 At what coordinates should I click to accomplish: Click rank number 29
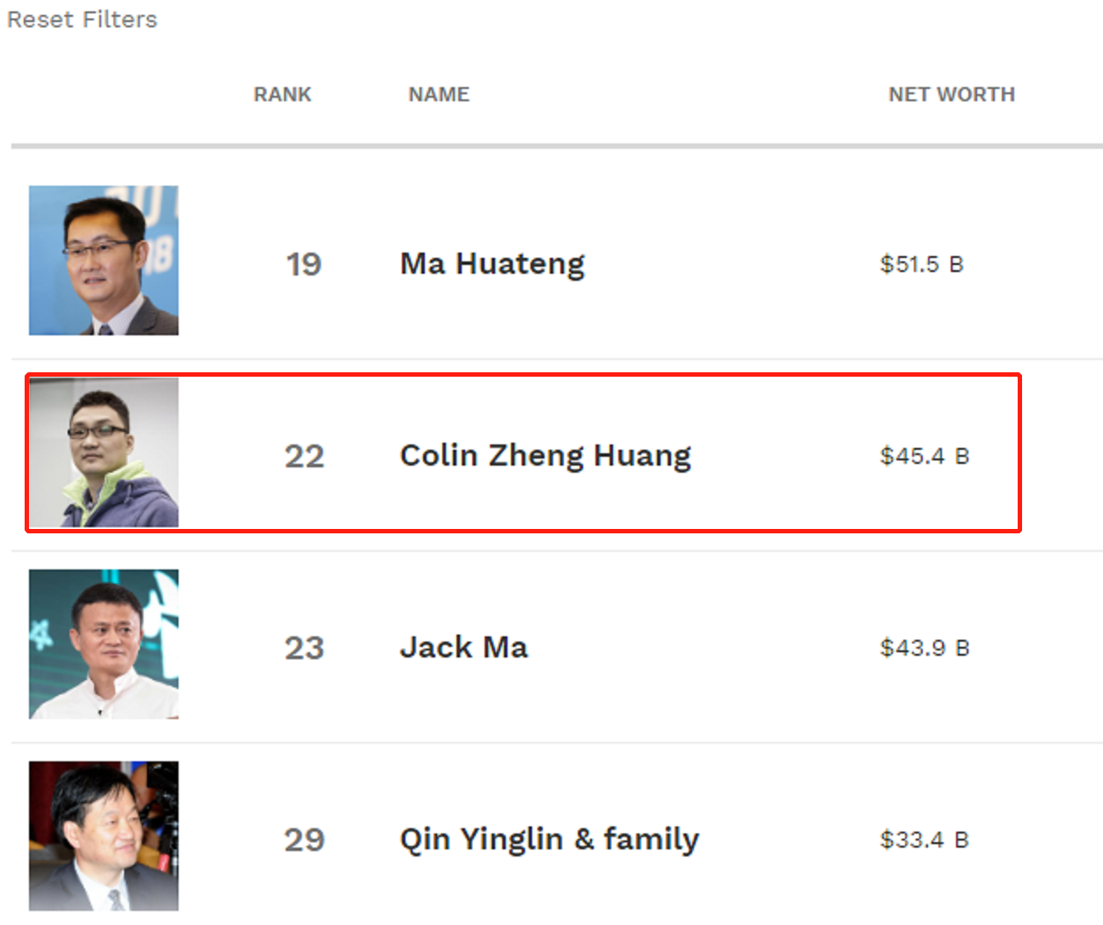304,840
